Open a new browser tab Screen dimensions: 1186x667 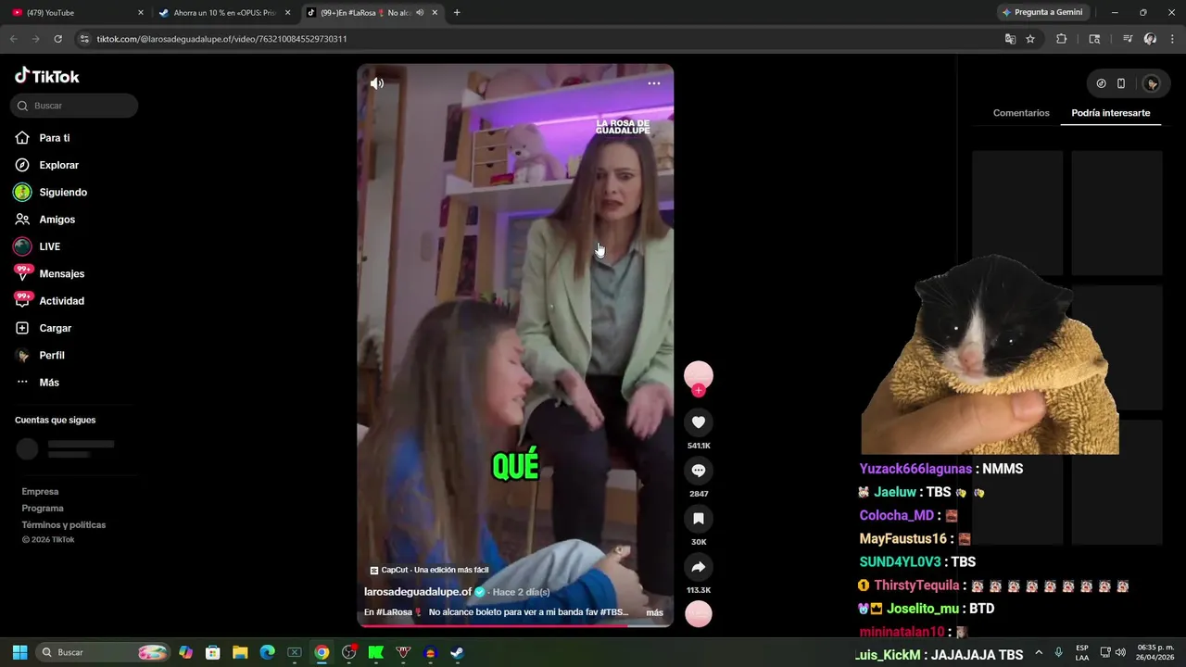tap(457, 13)
